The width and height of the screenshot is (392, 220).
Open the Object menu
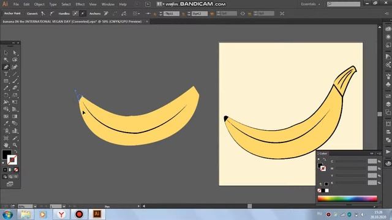(x=39, y=4)
